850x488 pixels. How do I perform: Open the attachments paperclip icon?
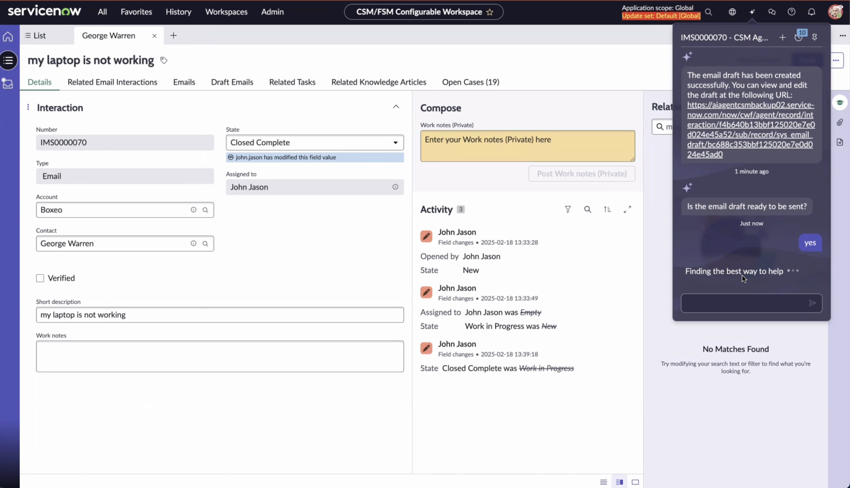[840, 122]
